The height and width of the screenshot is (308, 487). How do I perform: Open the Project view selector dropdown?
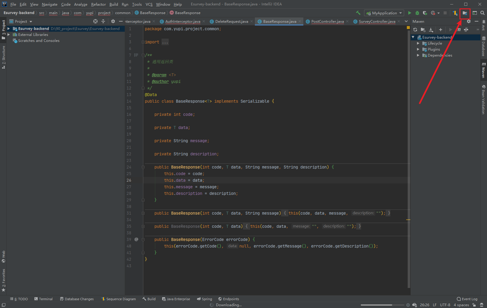[21, 21]
